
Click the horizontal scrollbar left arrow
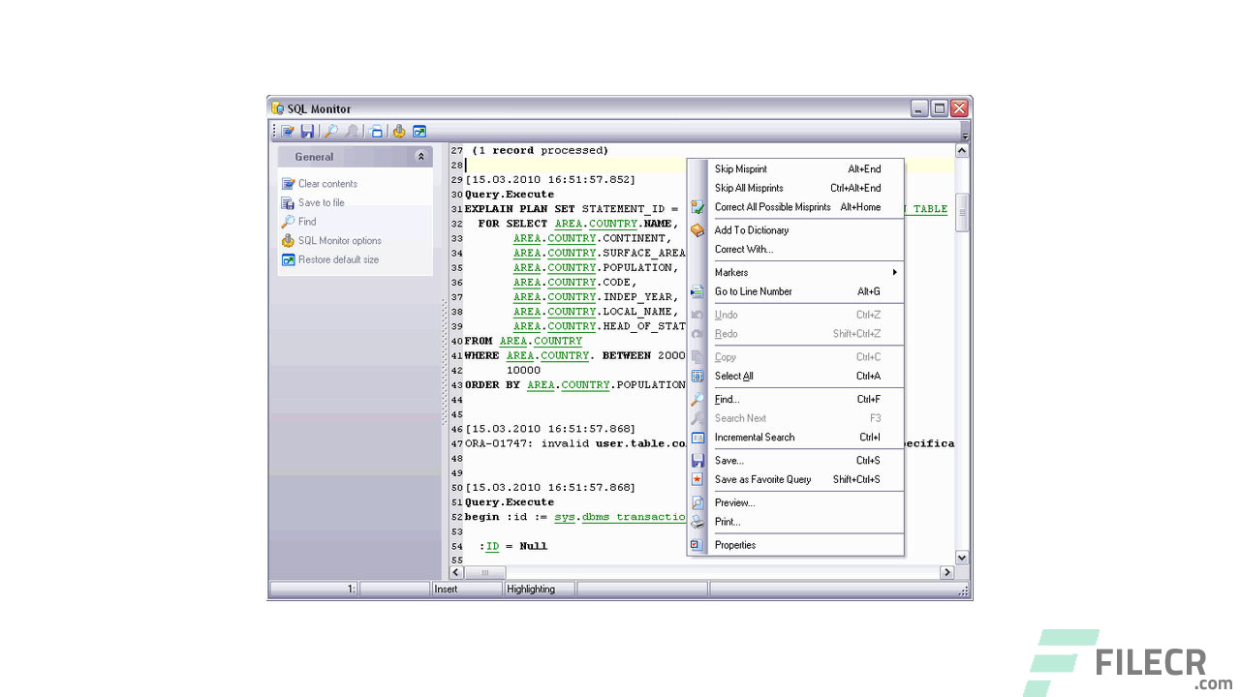pyautogui.click(x=457, y=573)
